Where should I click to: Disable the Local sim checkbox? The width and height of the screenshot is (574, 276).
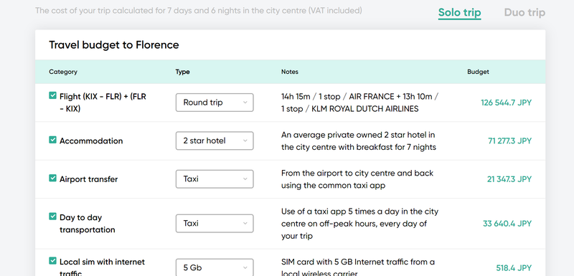point(52,261)
